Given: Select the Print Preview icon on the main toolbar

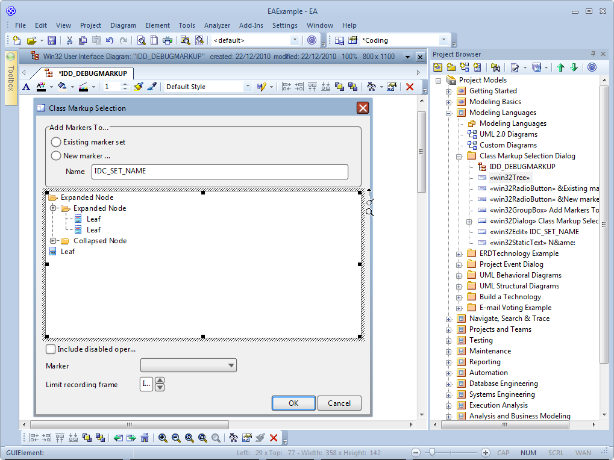Looking at the screenshot, I should [141, 40].
